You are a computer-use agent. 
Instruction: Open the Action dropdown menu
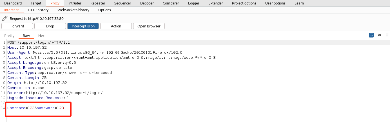click(x=116, y=26)
